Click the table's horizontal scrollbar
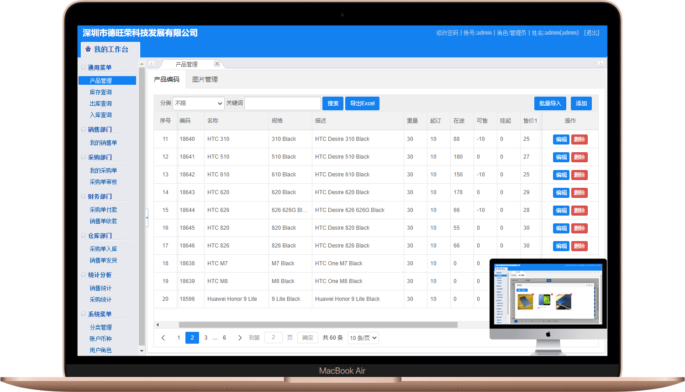This screenshot has height=392, width=685. pos(318,325)
